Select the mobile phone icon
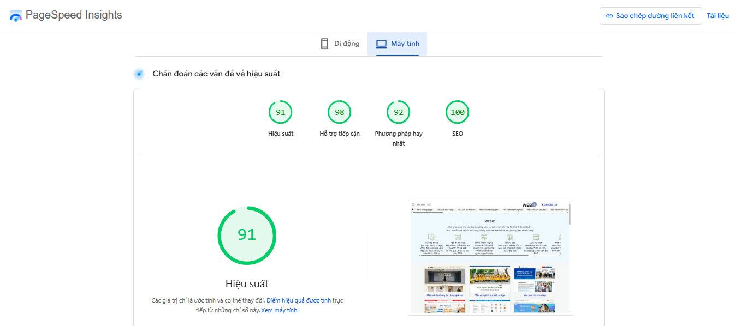Image resolution: width=735 pixels, height=326 pixels. 324,43
